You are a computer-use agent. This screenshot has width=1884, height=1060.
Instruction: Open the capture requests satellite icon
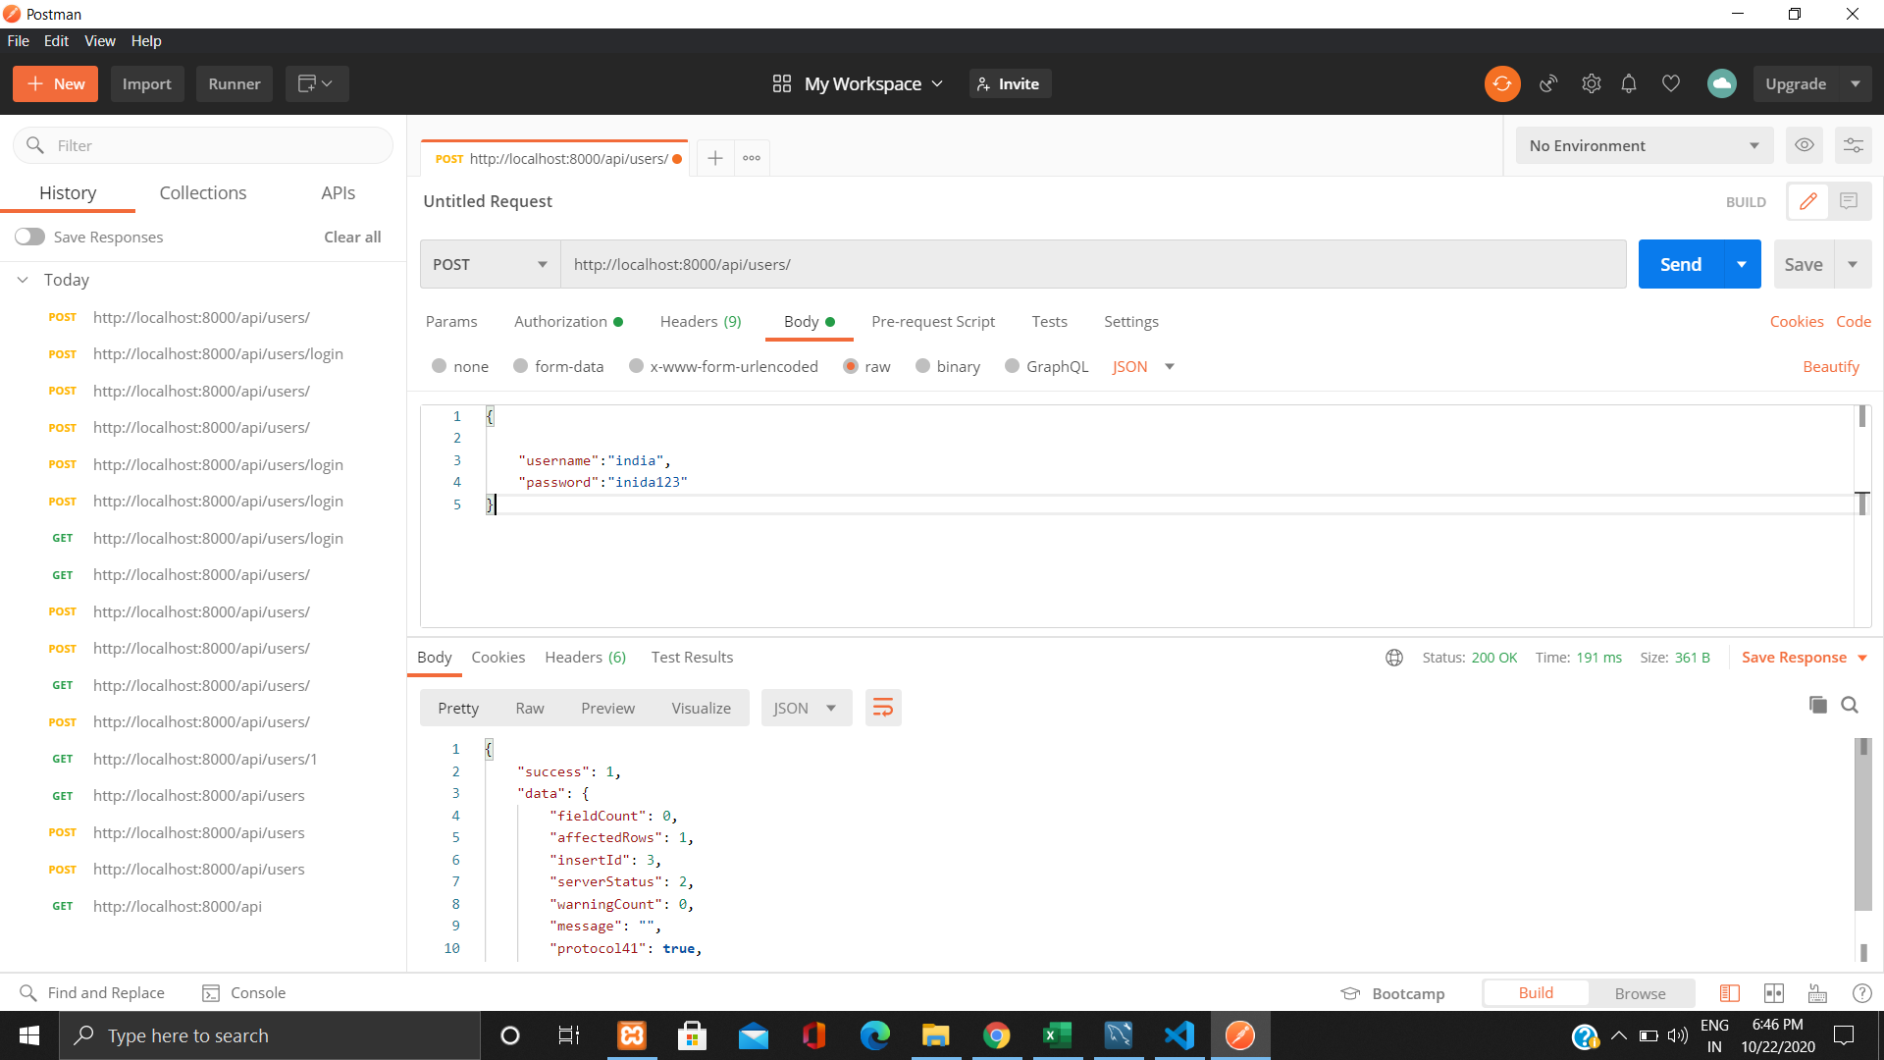click(x=1548, y=84)
